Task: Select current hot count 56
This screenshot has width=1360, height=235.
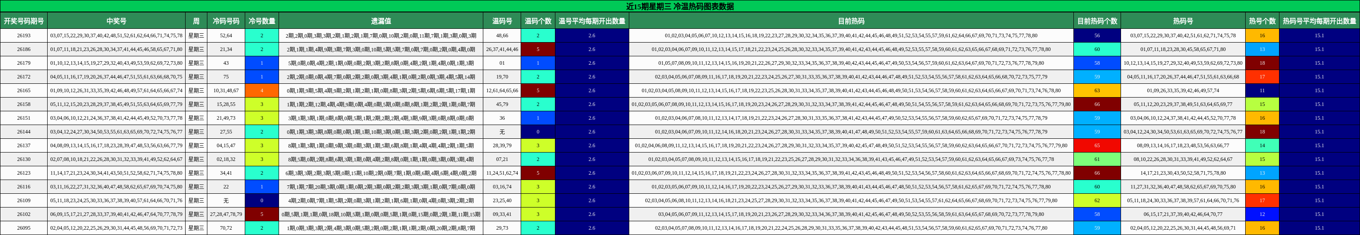Action: 1097,36
